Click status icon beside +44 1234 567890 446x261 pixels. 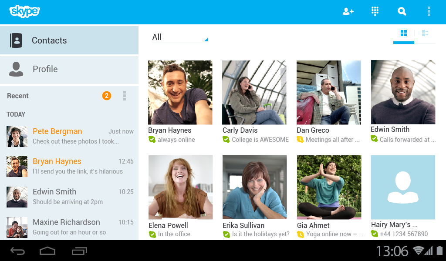pyautogui.click(x=375, y=234)
